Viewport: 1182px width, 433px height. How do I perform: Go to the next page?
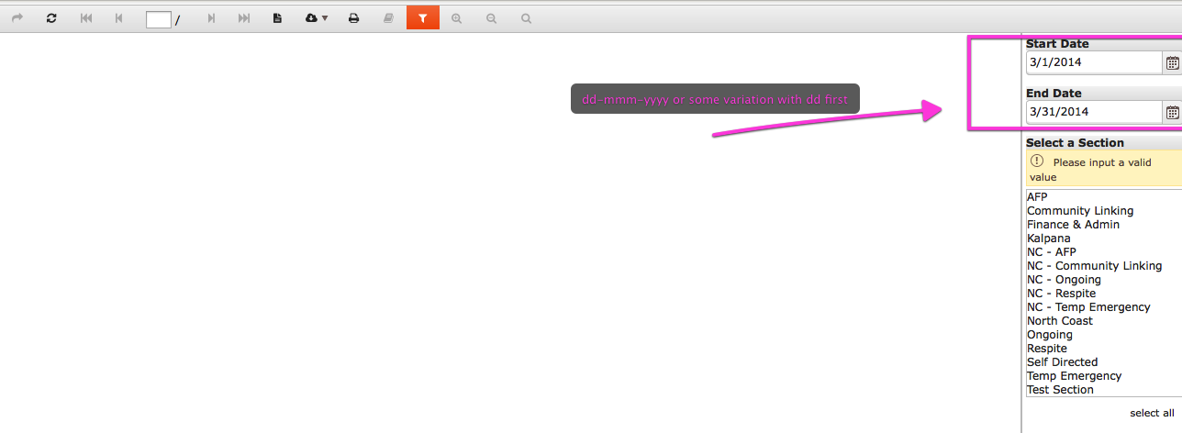tap(211, 18)
